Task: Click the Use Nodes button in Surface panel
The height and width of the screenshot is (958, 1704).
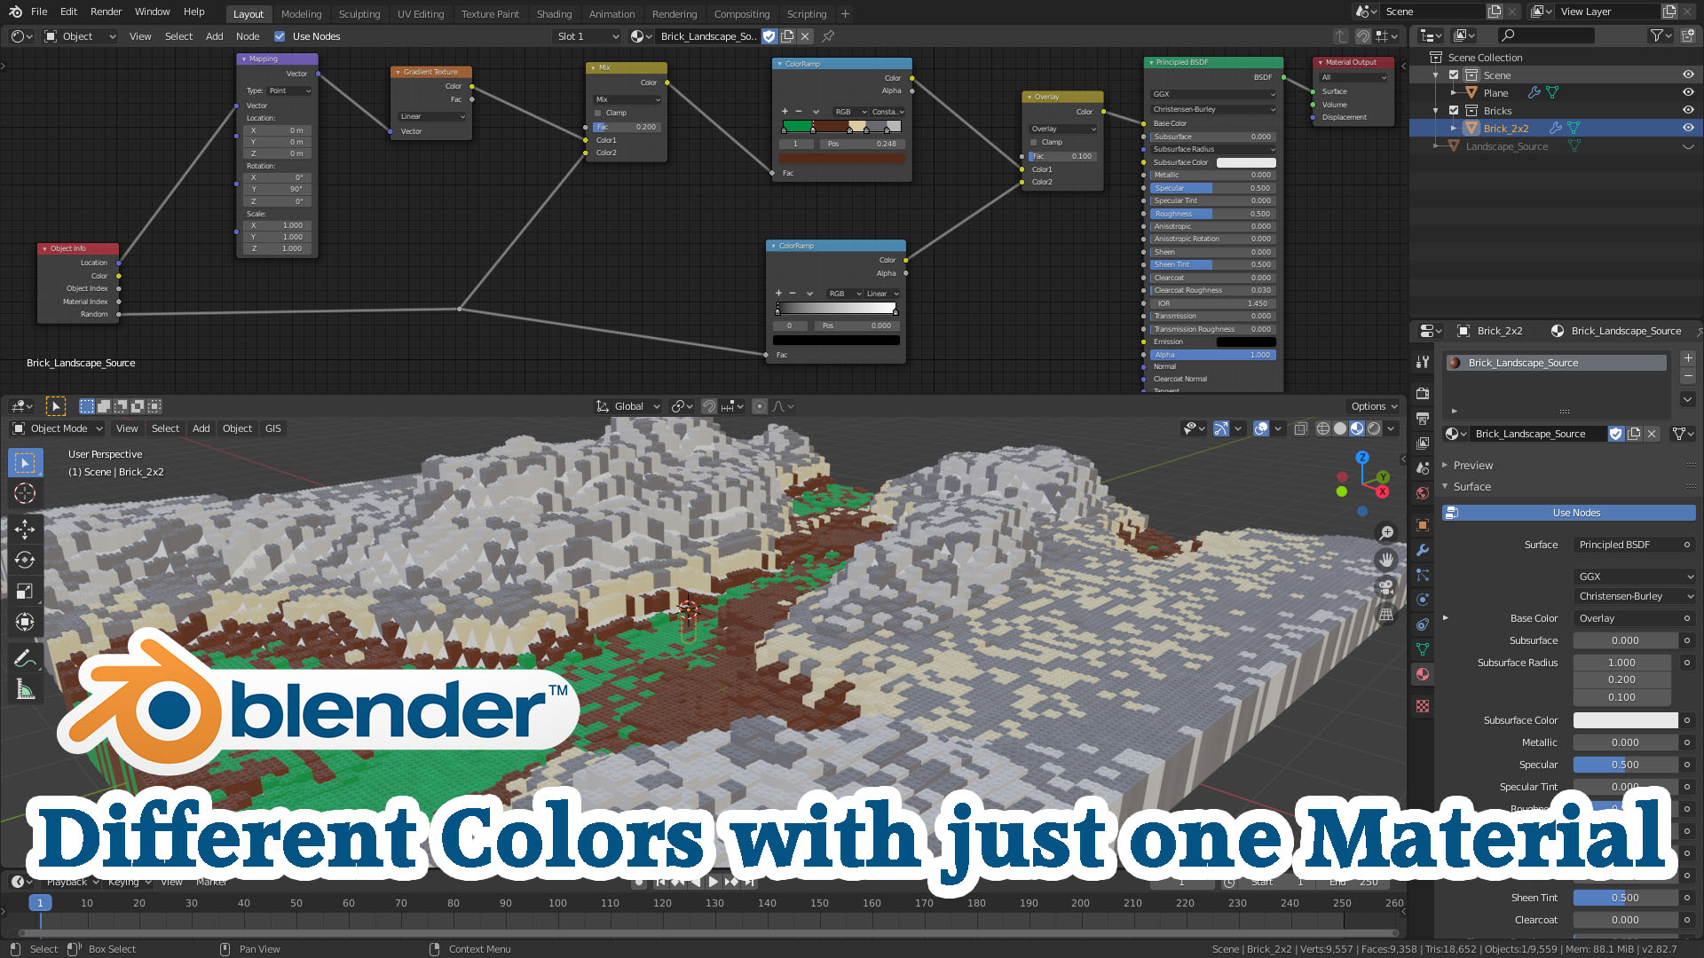Action: click(x=1568, y=513)
